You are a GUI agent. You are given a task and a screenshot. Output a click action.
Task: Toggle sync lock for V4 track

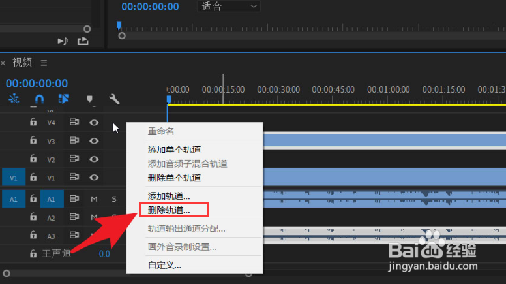pos(74,122)
